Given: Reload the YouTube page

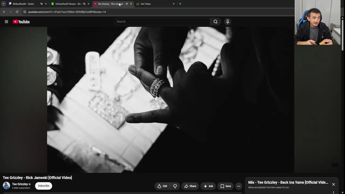Looking at the screenshot, I should 17,12.
